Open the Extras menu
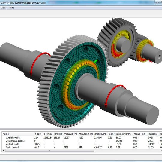 4,8
